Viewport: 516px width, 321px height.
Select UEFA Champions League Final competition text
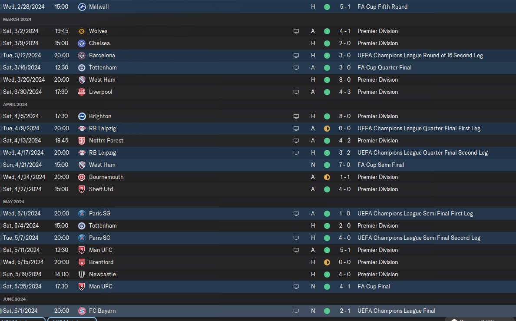396,311
